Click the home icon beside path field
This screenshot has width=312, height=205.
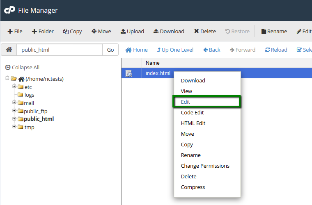tap(9, 50)
